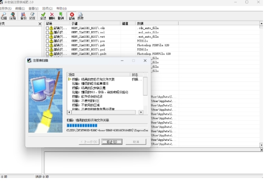Viewport: 264px width, 181px height.
Task: Click the scan list right scroll arrow
Action: 141,112
